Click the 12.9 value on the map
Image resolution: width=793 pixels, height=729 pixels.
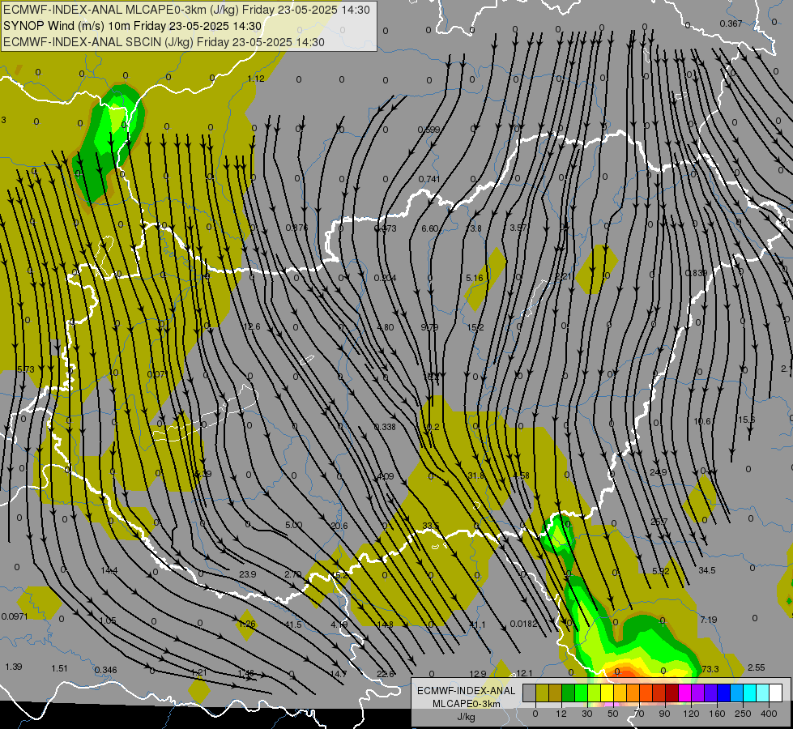click(478, 673)
